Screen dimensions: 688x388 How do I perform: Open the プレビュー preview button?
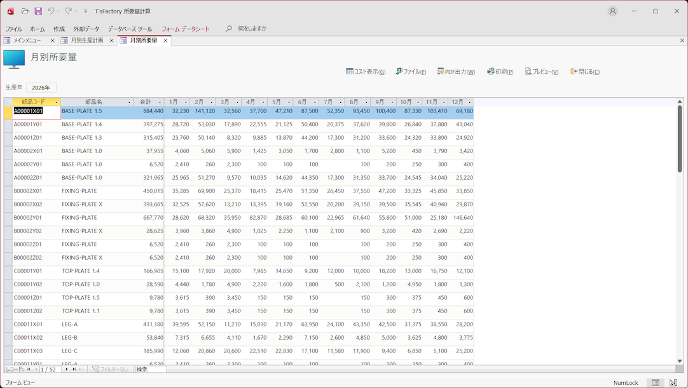541,72
